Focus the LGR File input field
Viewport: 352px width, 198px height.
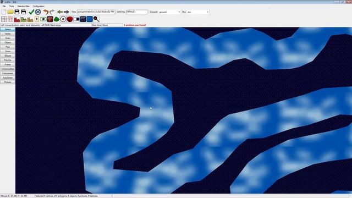(x=137, y=12)
